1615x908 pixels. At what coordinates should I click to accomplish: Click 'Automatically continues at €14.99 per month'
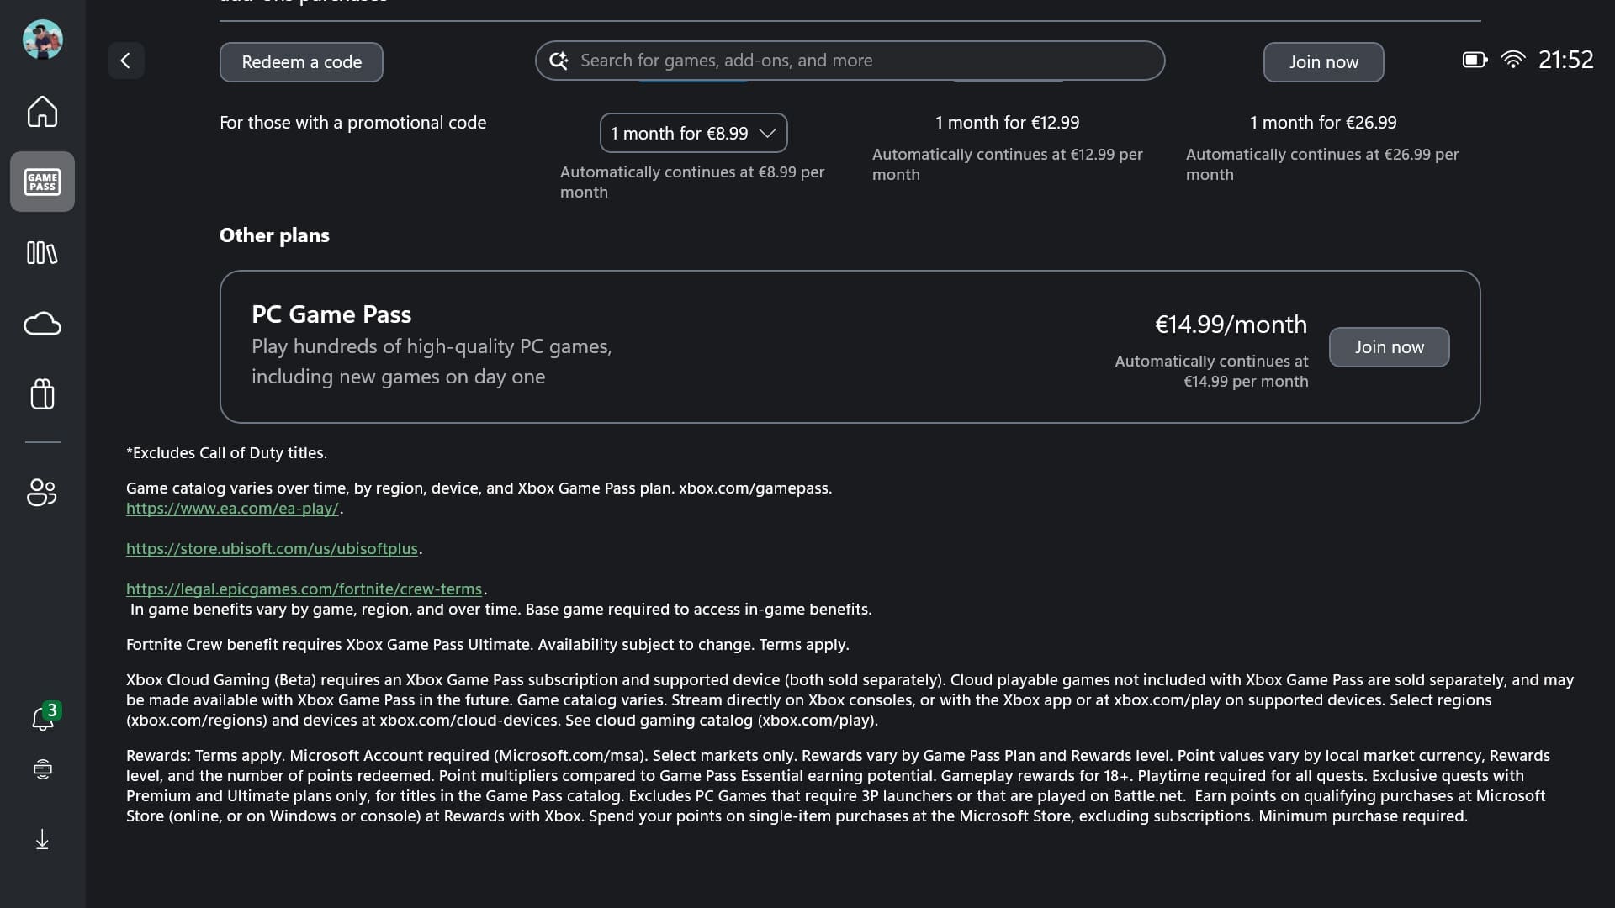point(1211,372)
